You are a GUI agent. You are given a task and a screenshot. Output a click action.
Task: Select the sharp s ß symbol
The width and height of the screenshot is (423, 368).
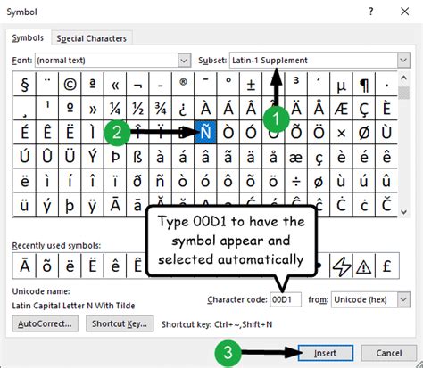coord(137,157)
